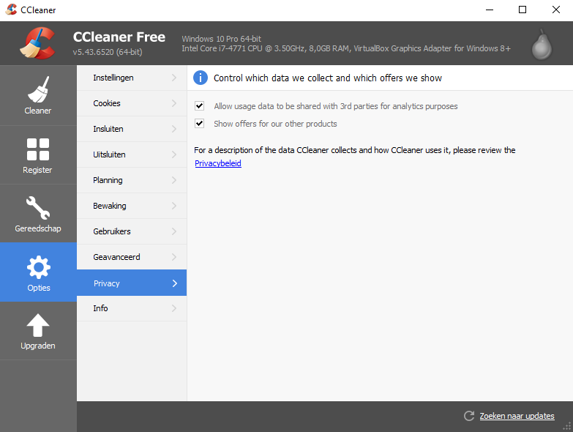The width and height of the screenshot is (573, 432).
Task: Select the Bewaking menu item
Action: pos(110,206)
